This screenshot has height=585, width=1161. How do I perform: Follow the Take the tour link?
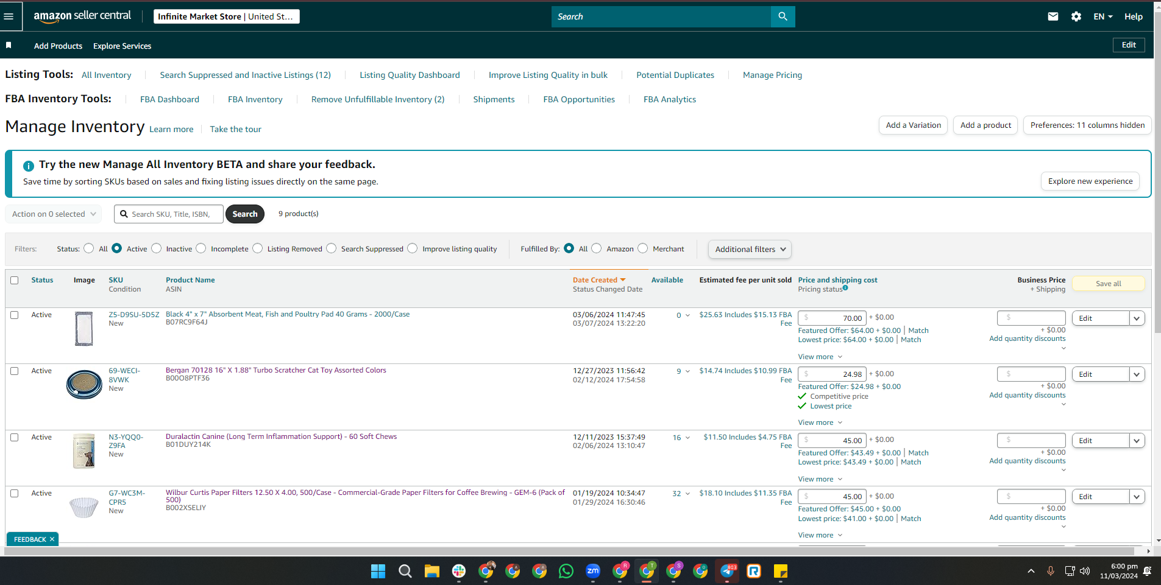(x=236, y=129)
